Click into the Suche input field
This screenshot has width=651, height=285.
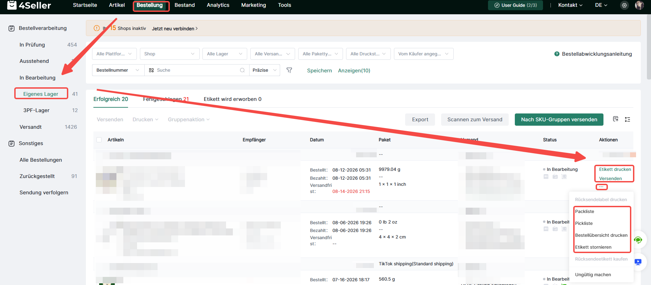pos(197,70)
